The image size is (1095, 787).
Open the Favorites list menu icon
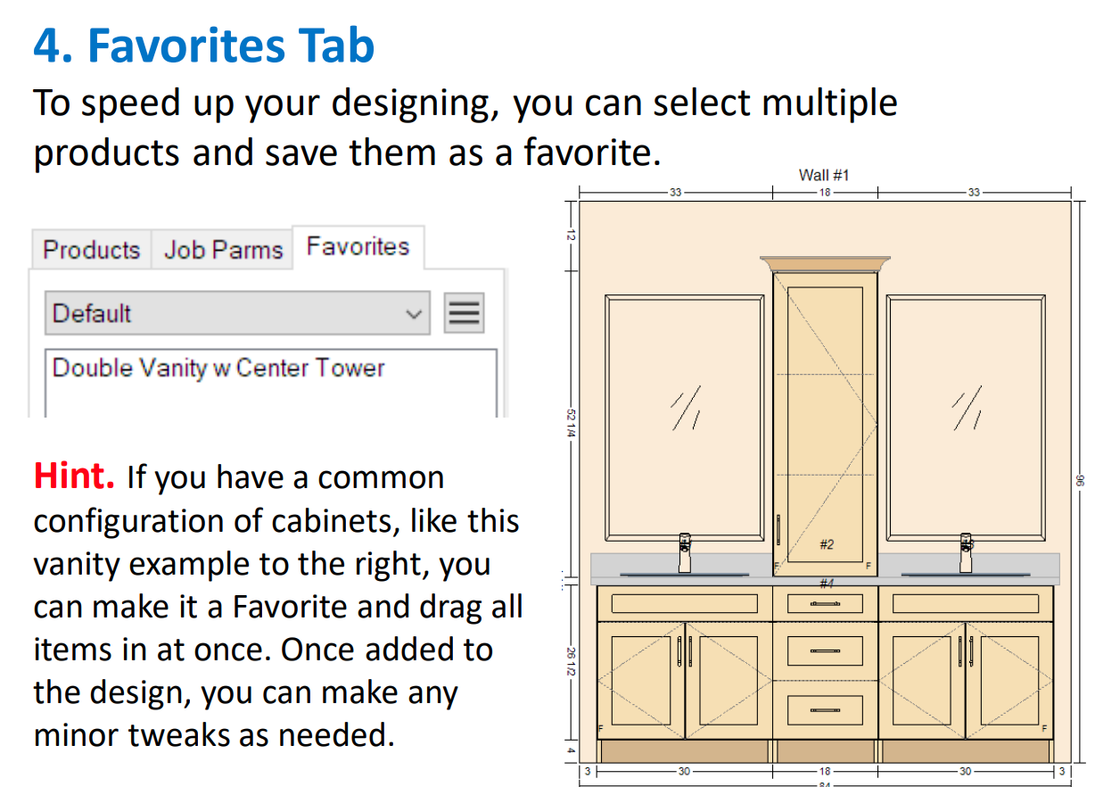(464, 313)
